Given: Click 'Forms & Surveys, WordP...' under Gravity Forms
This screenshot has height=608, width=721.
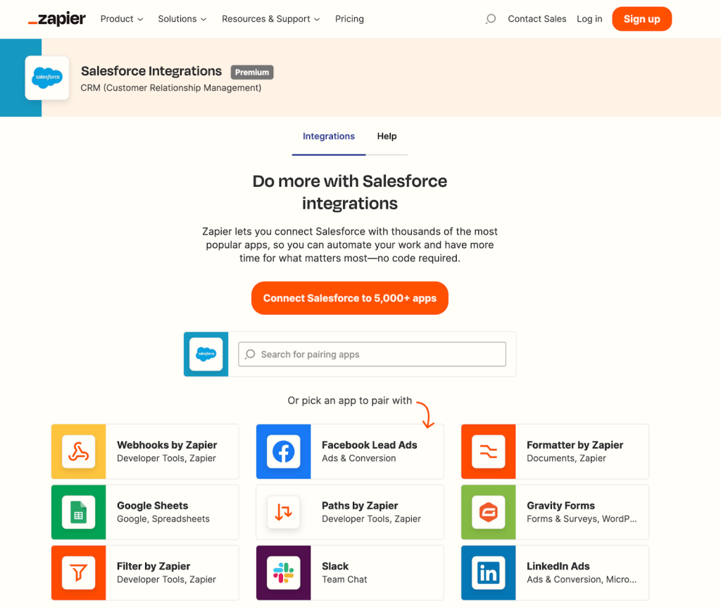Looking at the screenshot, I should tap(582, 519).
